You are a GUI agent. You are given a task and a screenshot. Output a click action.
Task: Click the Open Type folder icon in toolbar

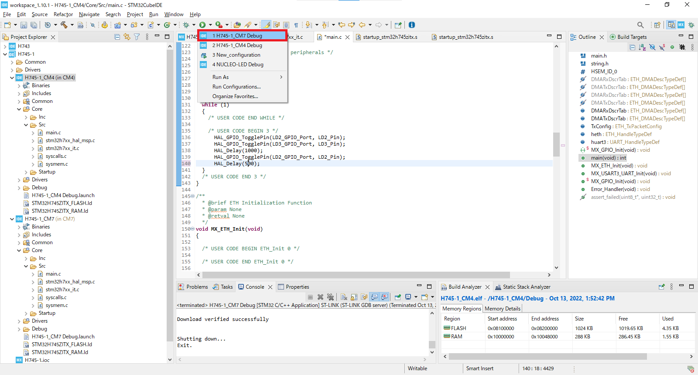[237, 25]
